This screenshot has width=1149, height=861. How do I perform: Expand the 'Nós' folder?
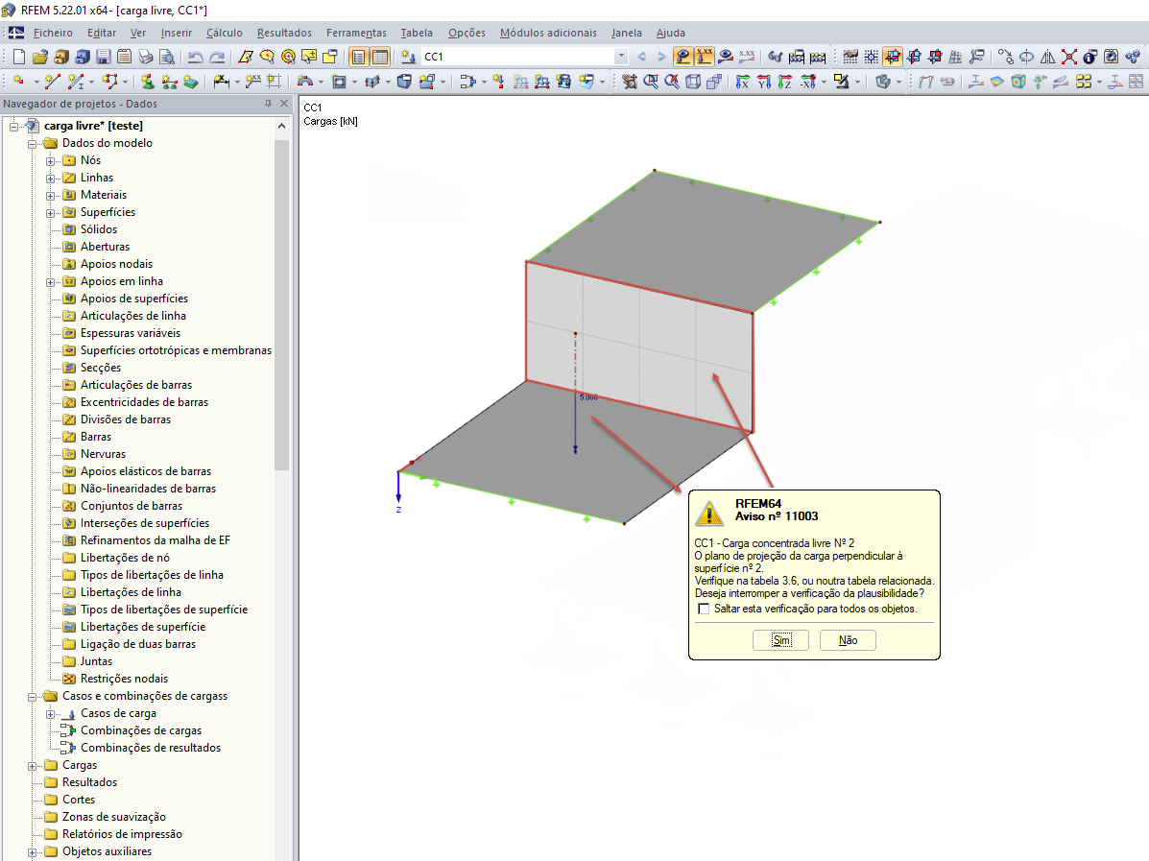(50, 160)
